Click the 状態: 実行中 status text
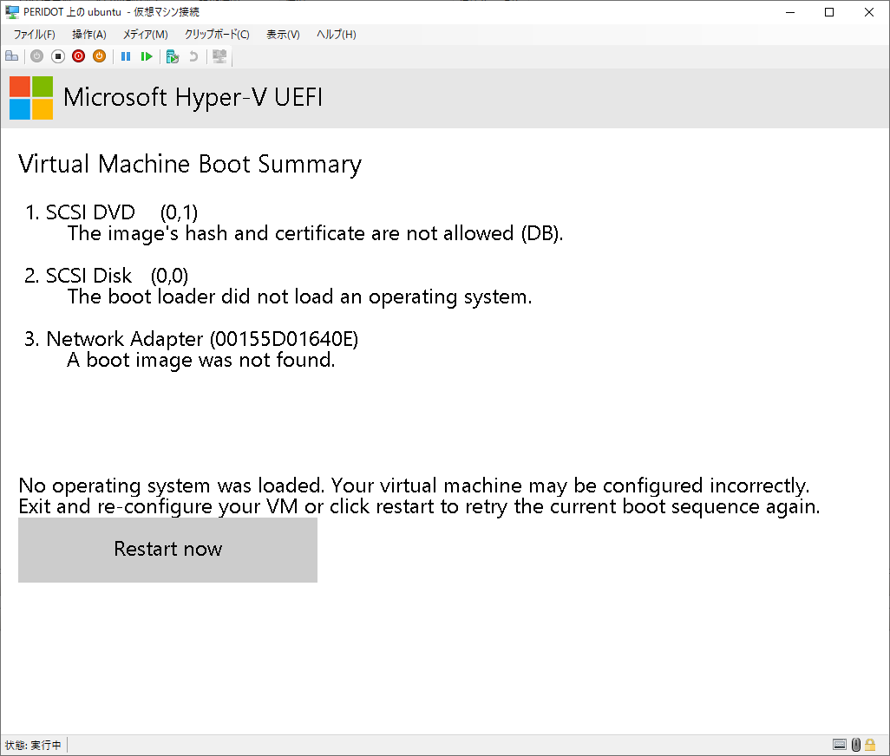890x756 pixels. pos(33,745)
